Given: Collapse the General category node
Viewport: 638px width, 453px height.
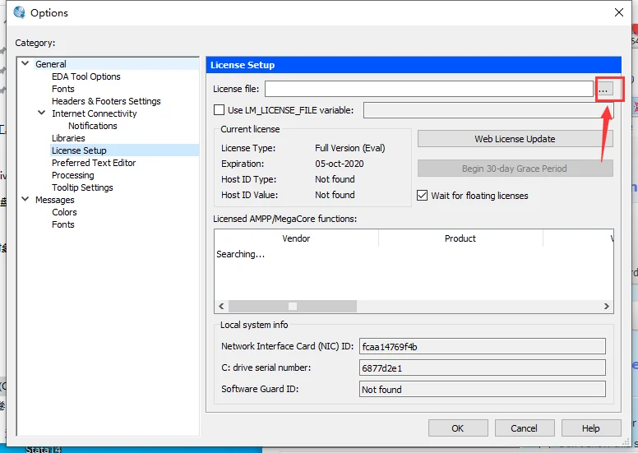Looking at the screenshot, I should 25,63.
